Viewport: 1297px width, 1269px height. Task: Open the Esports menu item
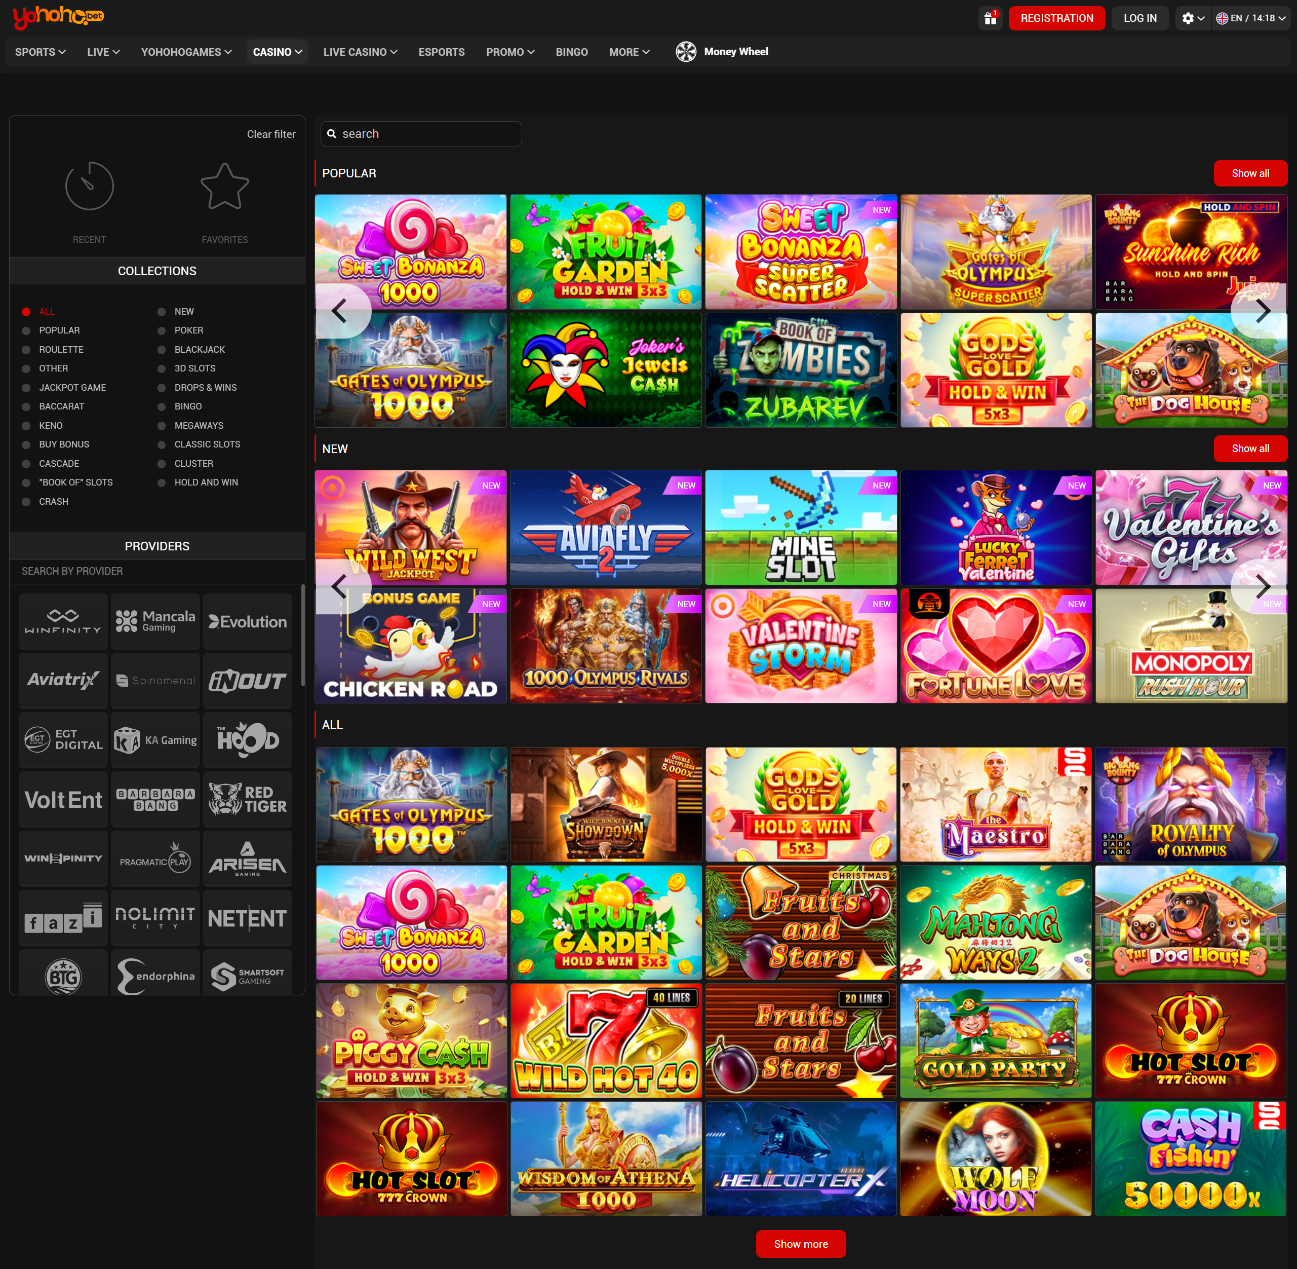(441, 52)
